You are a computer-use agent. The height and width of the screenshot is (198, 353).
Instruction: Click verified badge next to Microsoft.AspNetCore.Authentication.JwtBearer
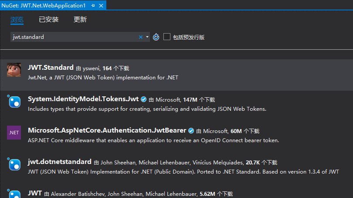coord(191,130)
